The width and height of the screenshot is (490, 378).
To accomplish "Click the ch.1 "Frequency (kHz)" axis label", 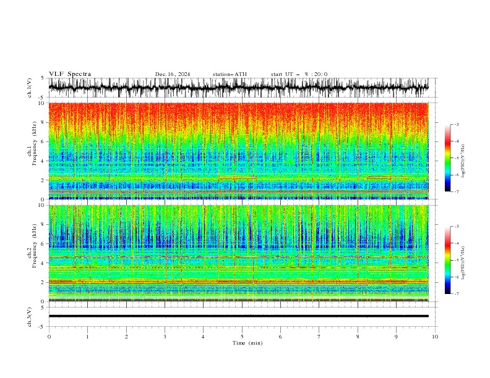I will point(34,142).
